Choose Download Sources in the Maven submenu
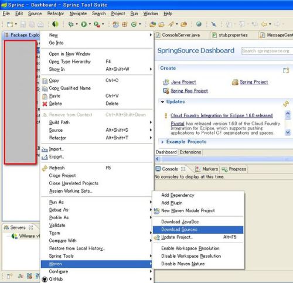Screen dimensions: 293x283 point(198,230)
